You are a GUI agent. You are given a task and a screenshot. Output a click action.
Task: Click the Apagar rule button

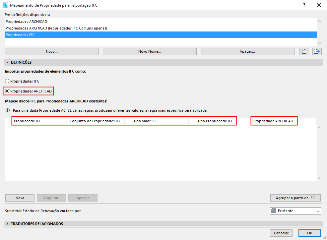pyautogui.click(x=83, y=198)
